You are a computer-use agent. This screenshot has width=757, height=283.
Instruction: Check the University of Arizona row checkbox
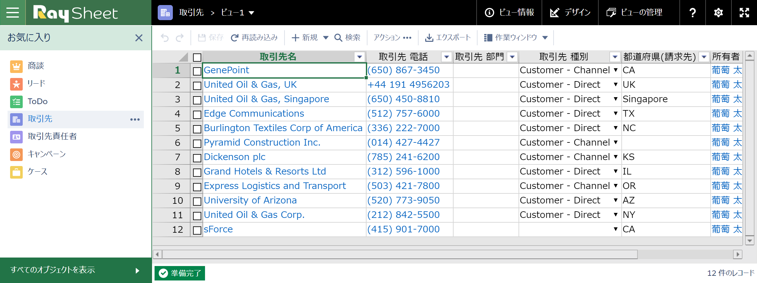tap(197, 201)
